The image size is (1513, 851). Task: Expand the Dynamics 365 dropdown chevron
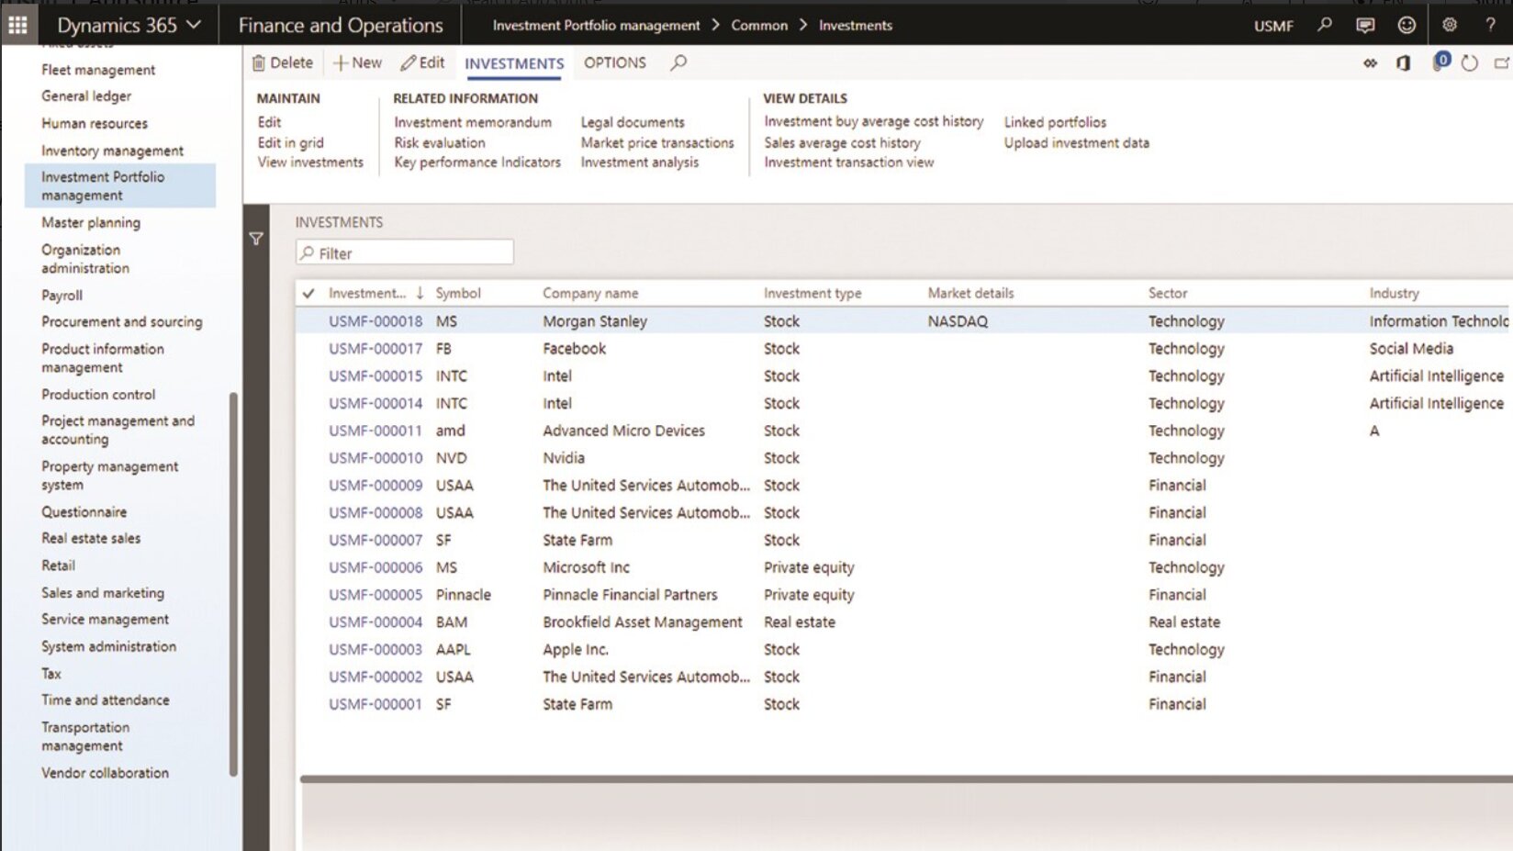pyautogui.click(x=194, y=25)
